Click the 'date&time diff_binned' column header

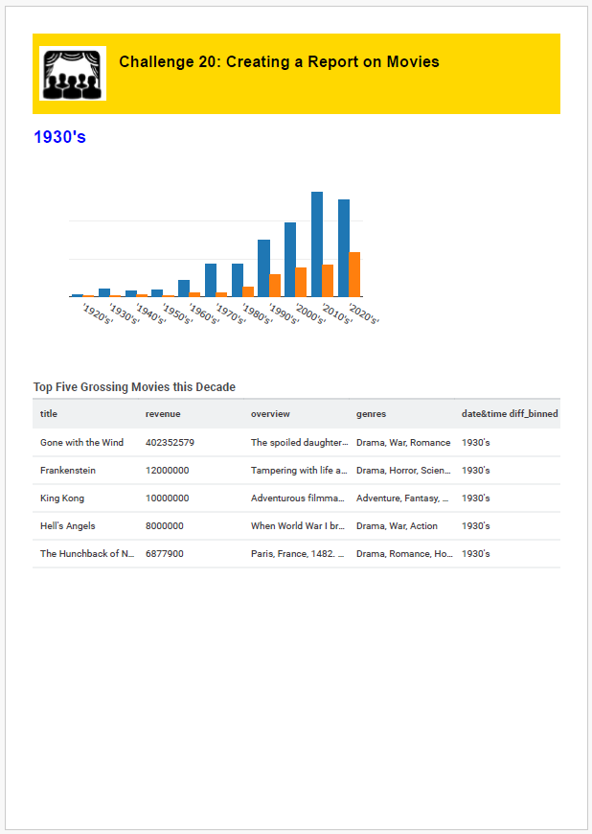point(510,413)
